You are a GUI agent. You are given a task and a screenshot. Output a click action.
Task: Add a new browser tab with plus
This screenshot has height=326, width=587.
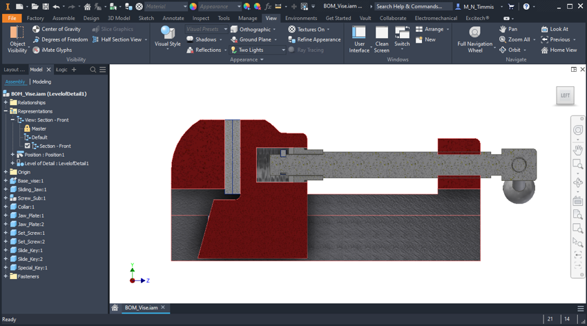74,70
